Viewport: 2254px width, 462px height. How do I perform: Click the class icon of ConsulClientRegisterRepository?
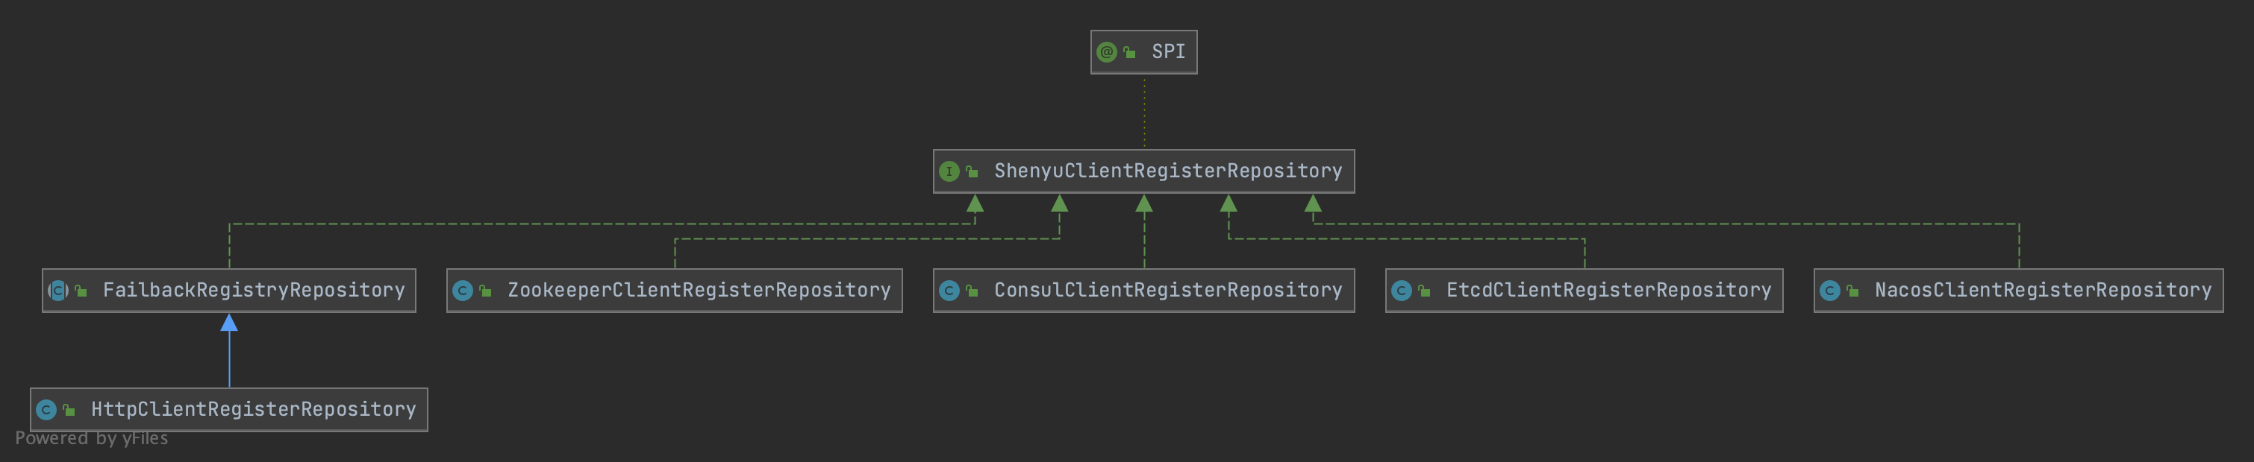pyautogui.click(x=949, y=291)
